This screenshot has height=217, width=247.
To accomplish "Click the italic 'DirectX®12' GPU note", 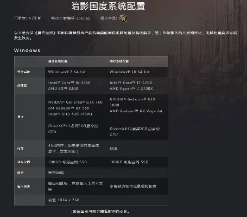I will coord(135,132).
